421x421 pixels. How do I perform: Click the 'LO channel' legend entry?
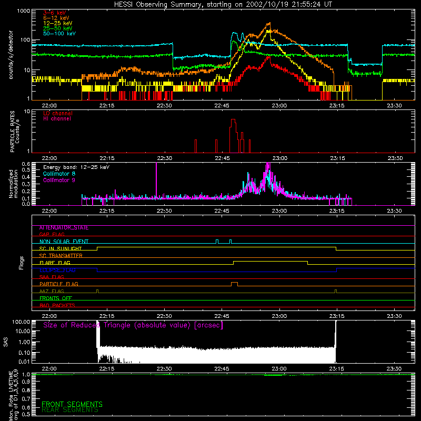click(x=58, y=113)
